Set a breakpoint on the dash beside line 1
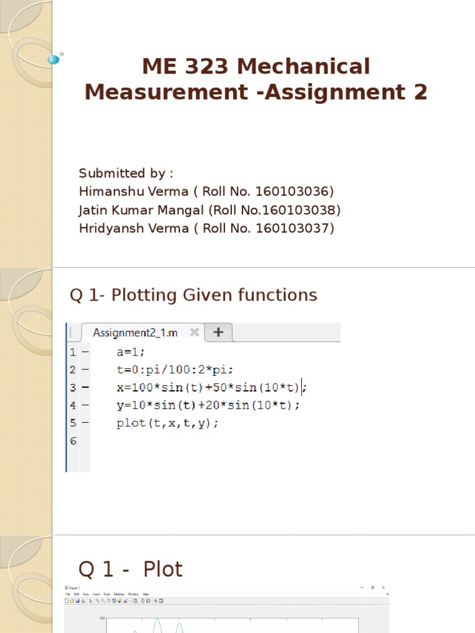 (85, 352)
